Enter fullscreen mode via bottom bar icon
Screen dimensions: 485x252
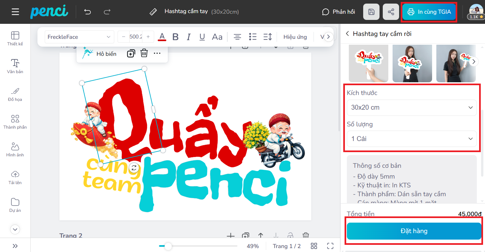(330, 246)
